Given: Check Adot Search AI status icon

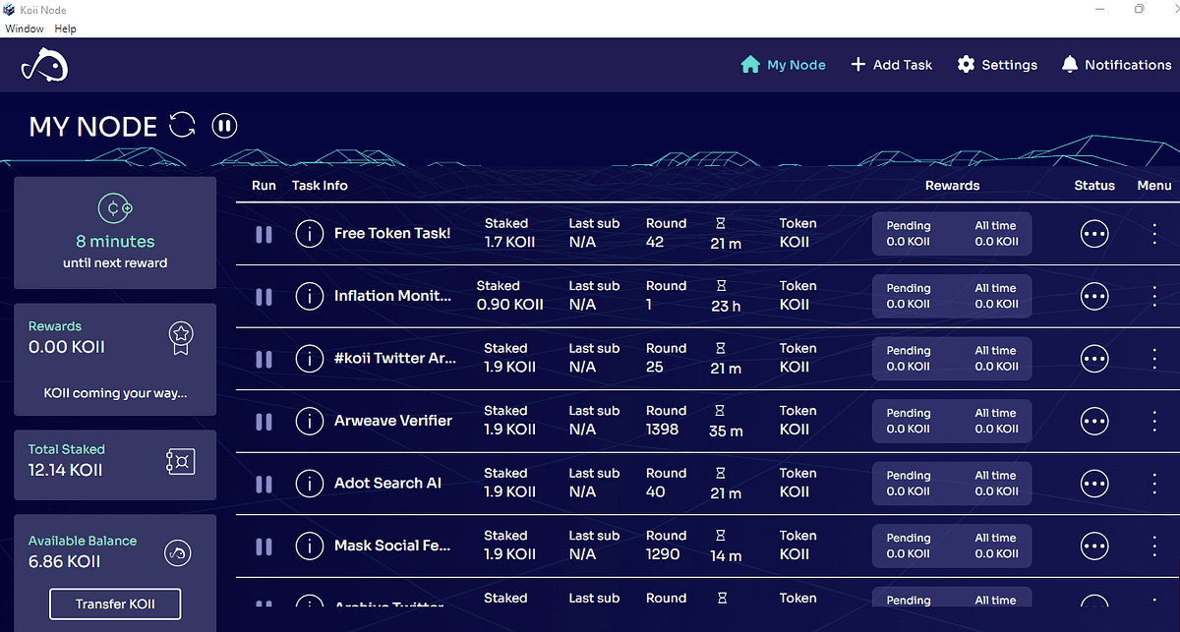Looking at the screenshot, I should (x=1094, y=484).
